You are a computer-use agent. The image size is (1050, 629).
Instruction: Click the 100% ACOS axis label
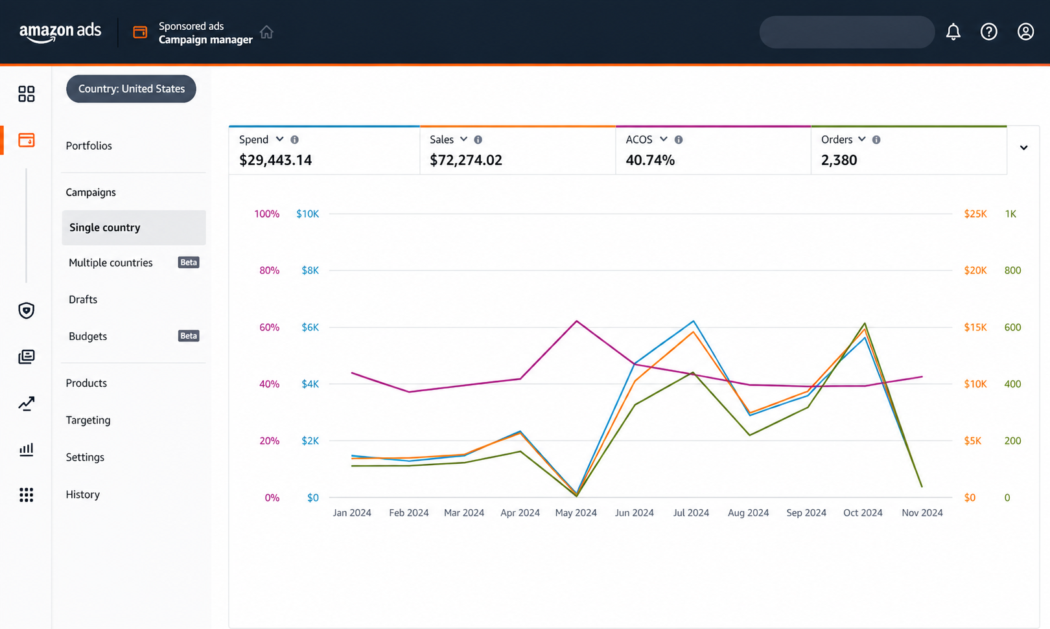(x=267, y=214)
